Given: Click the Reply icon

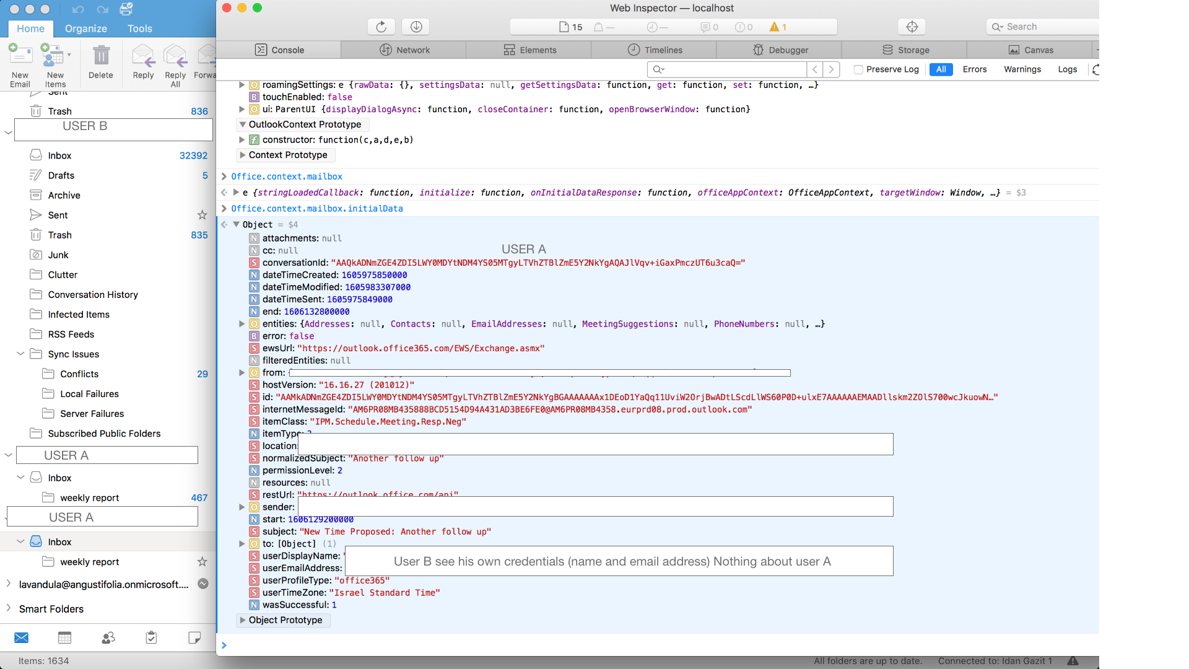Looking at the screenshot, I should click(142, 62).
